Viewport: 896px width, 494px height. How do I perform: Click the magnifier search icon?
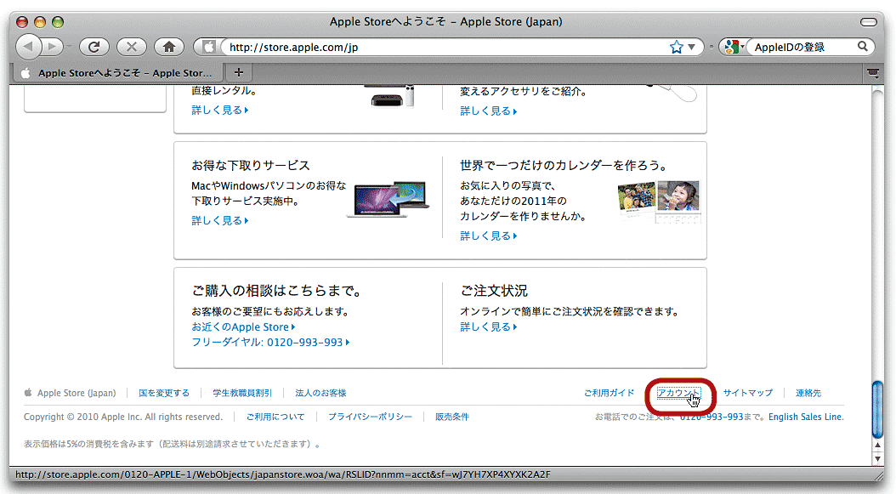tap(862, 46)
